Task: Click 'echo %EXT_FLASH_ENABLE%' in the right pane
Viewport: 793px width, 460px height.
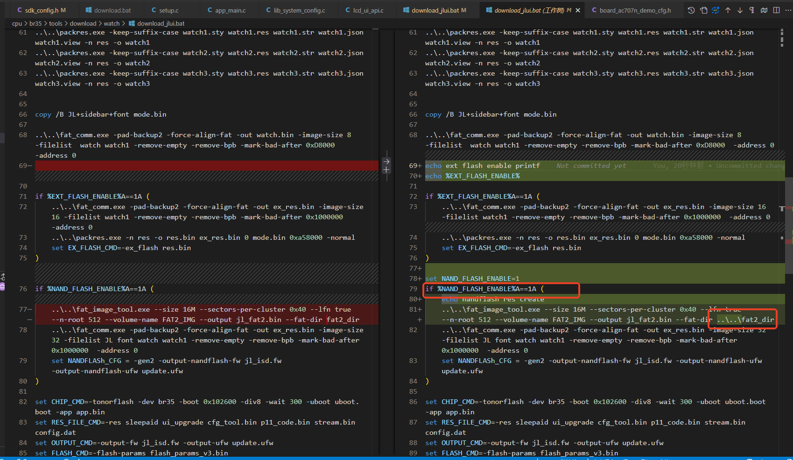Action: (x=472, y=176)
